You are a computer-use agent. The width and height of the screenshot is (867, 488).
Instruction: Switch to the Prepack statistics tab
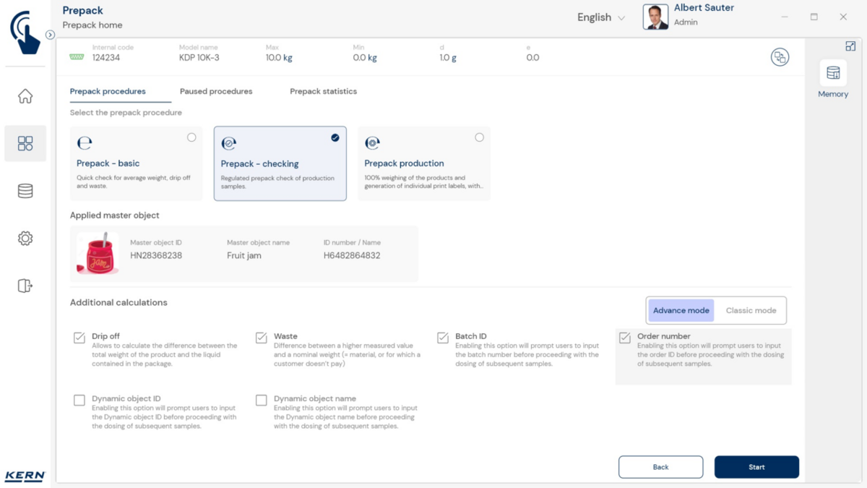coord(323,92)
